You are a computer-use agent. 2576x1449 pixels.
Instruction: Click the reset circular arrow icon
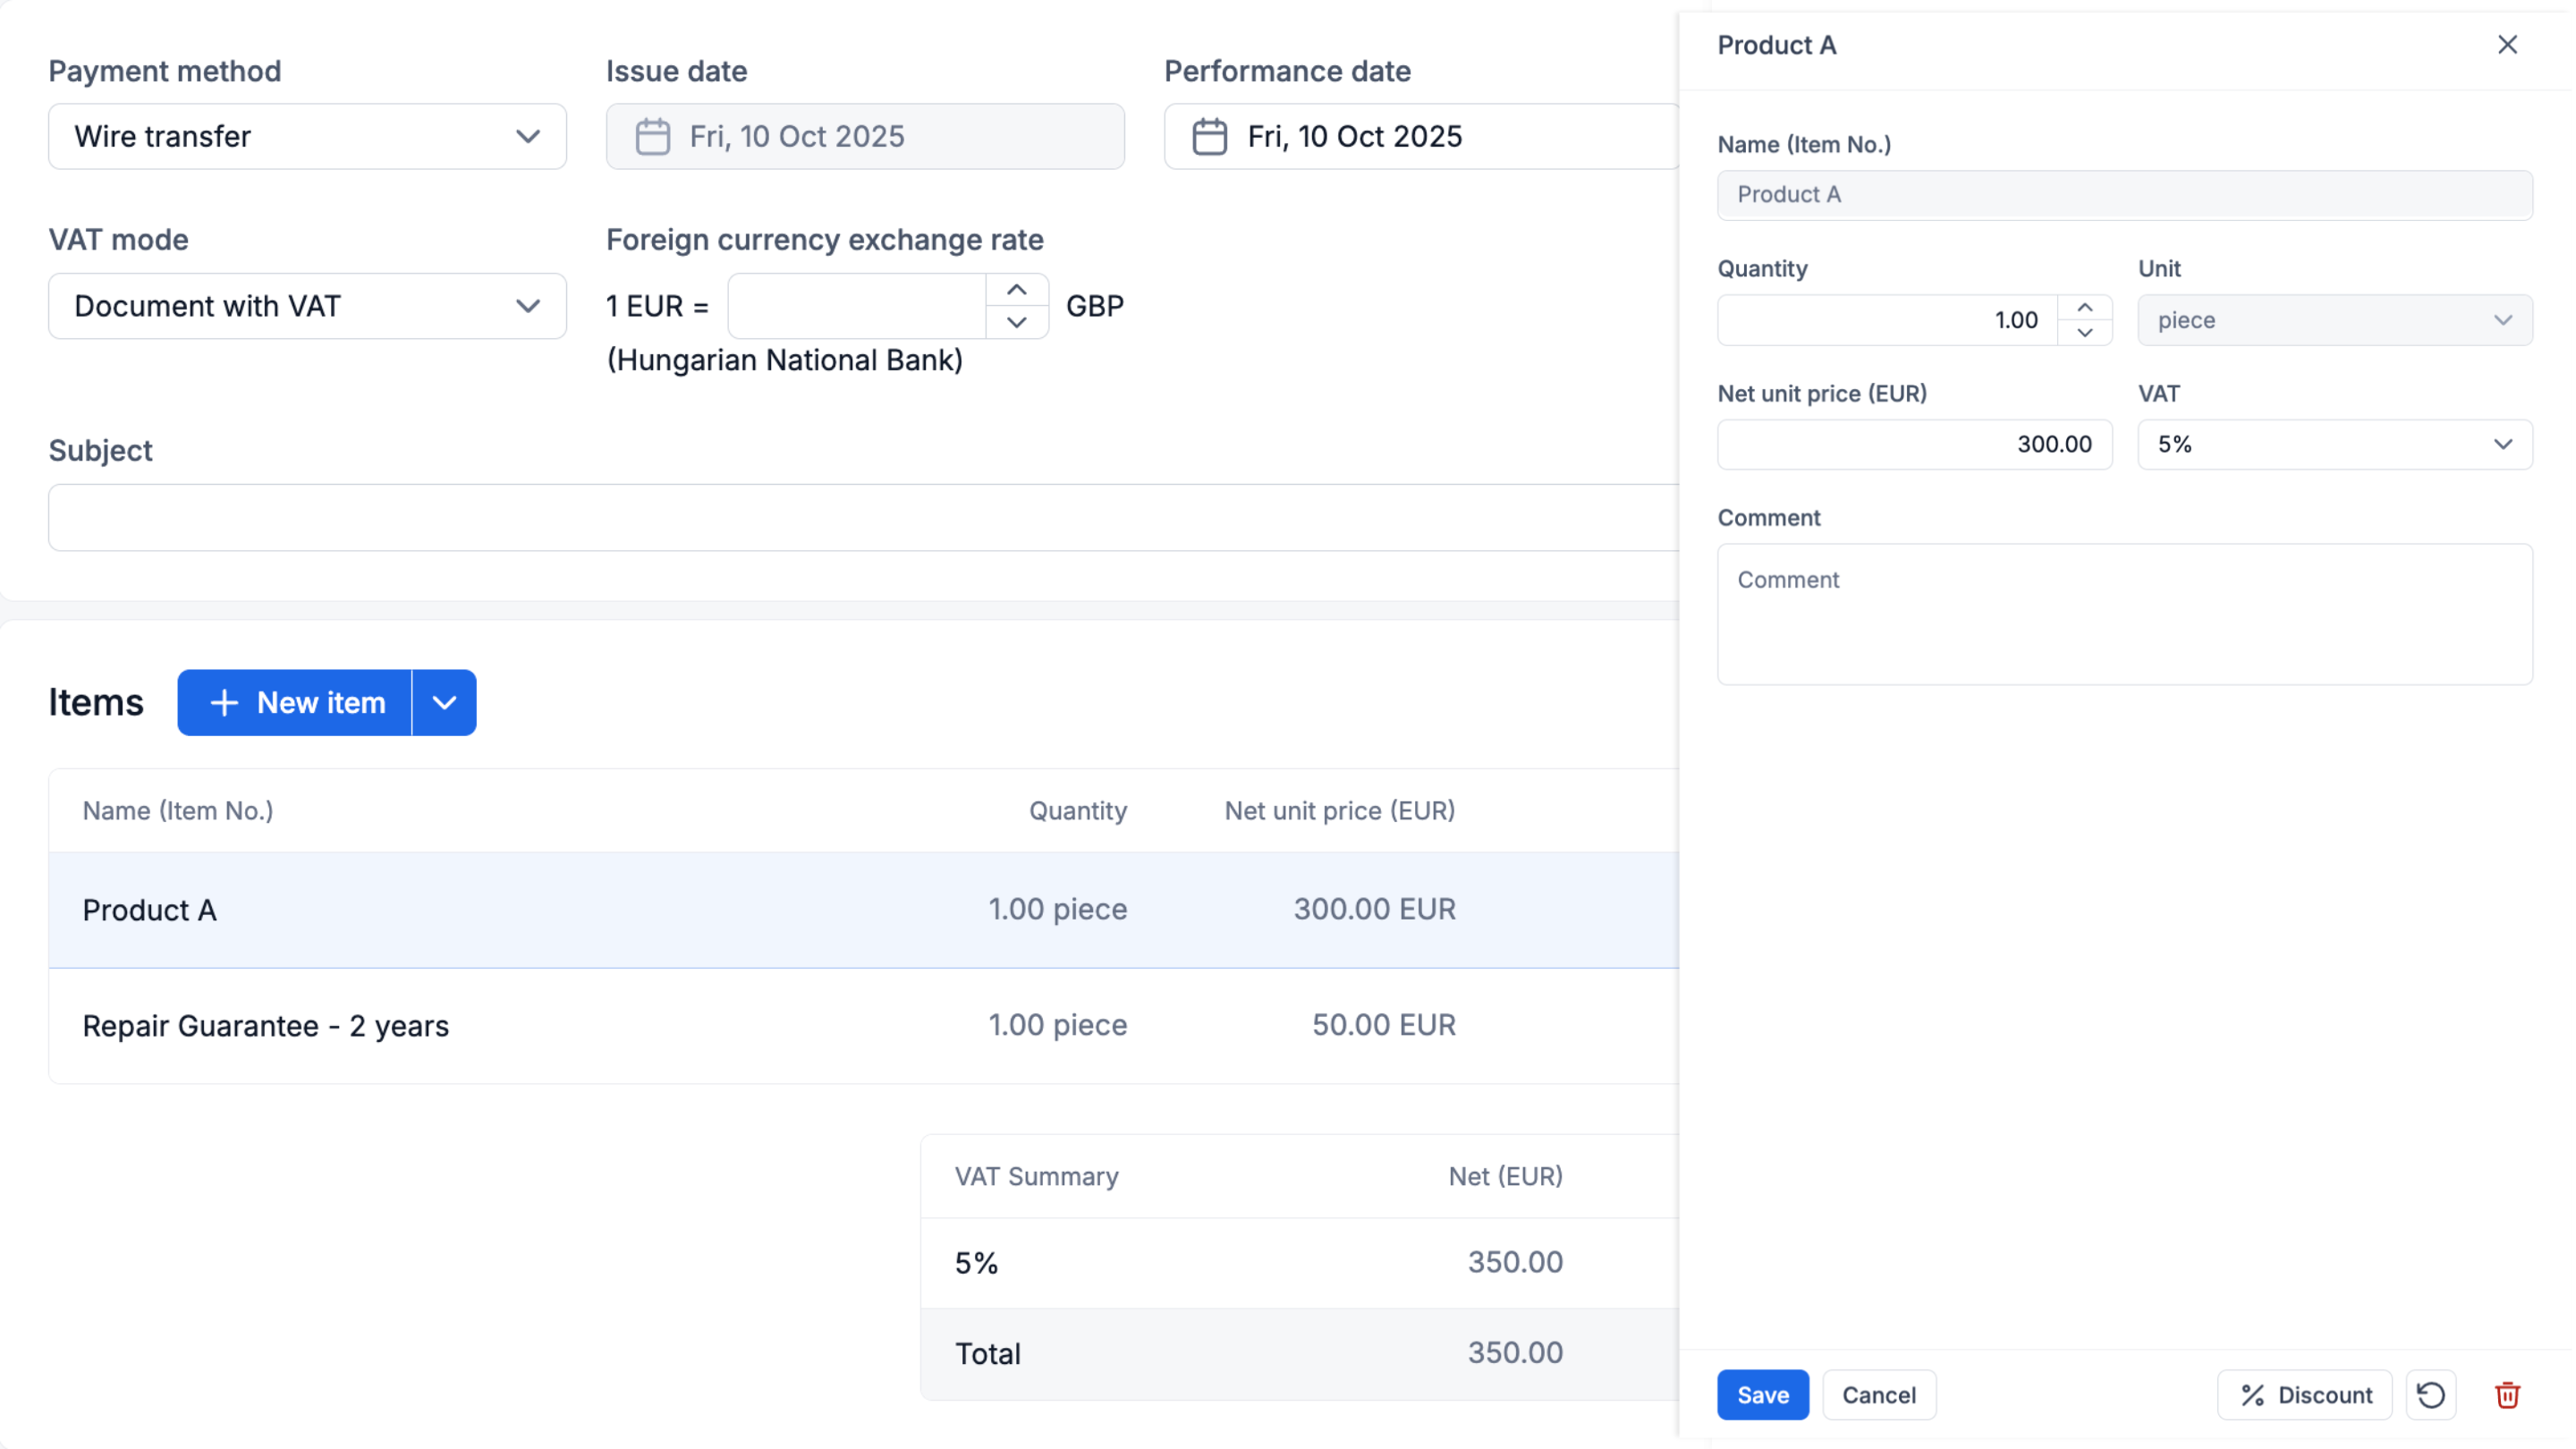click(x=2430, y=1395)
